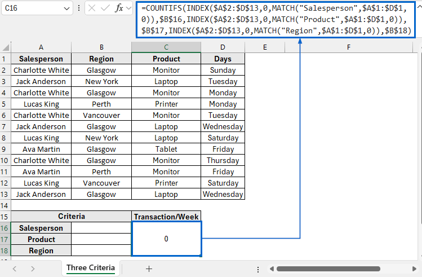Add a new sheet with plus icon

click(x=149, y=269)
